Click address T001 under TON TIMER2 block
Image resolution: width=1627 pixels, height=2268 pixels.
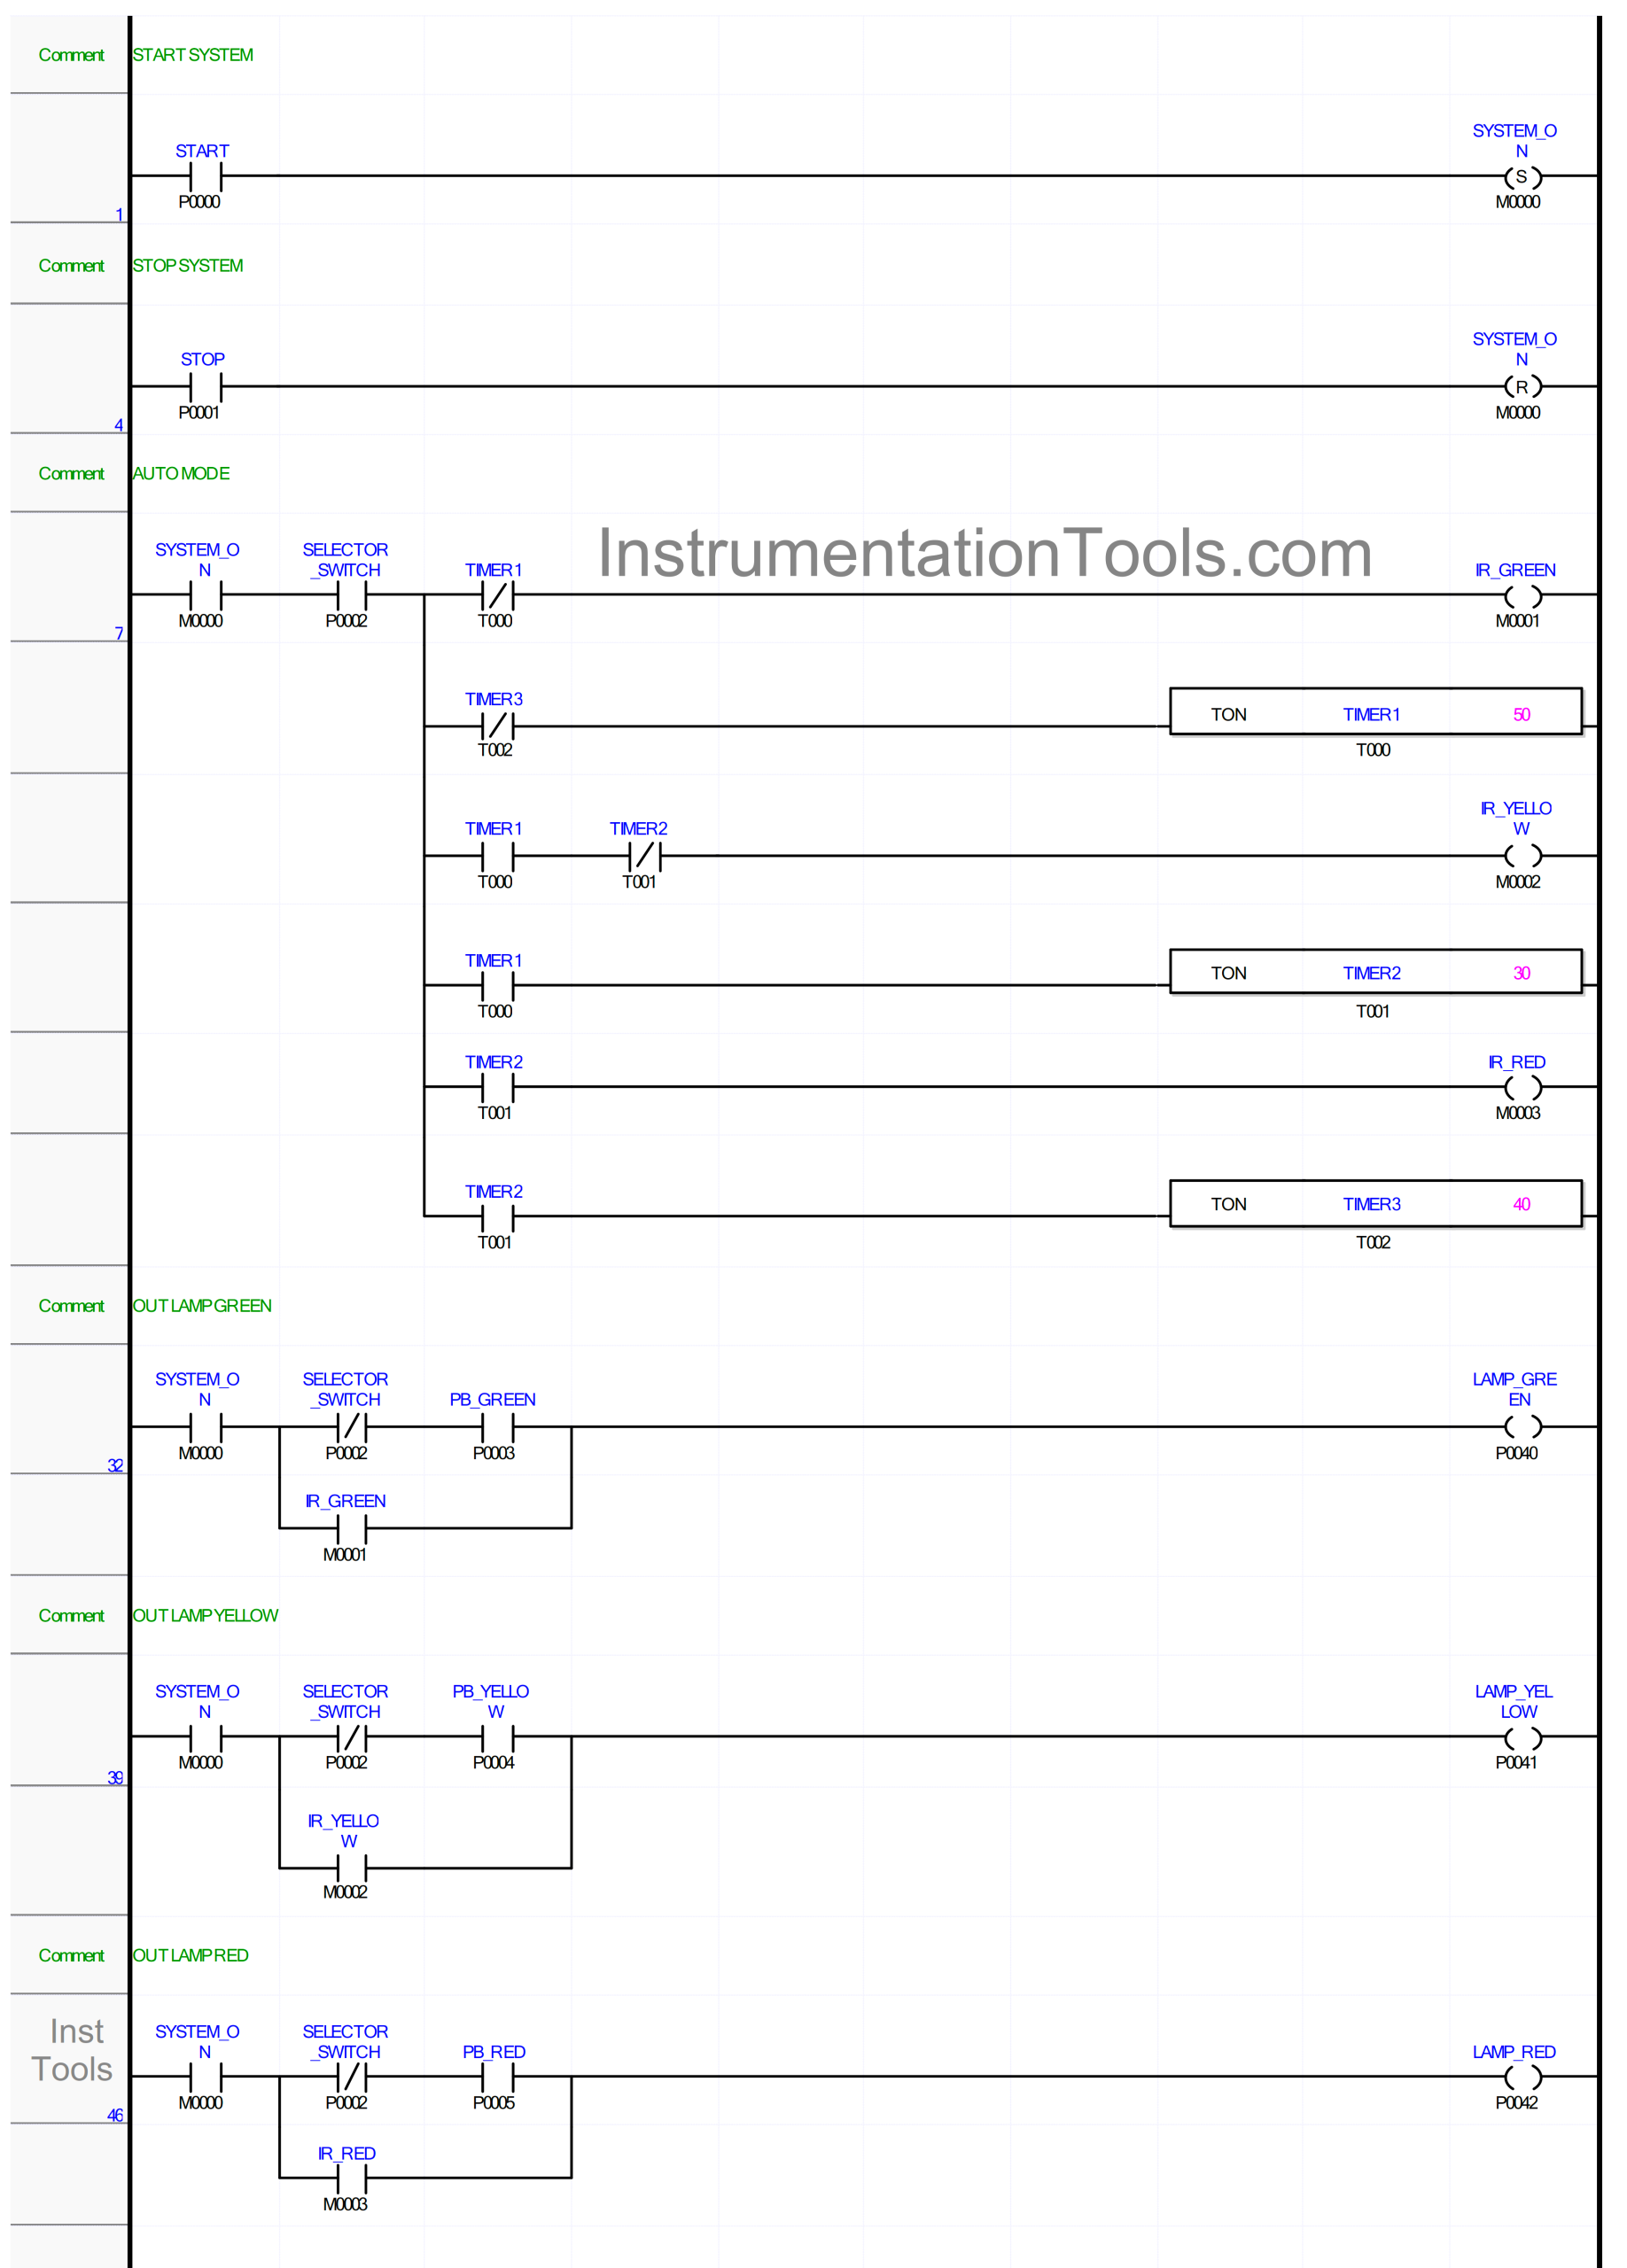pos(1373,1011)
